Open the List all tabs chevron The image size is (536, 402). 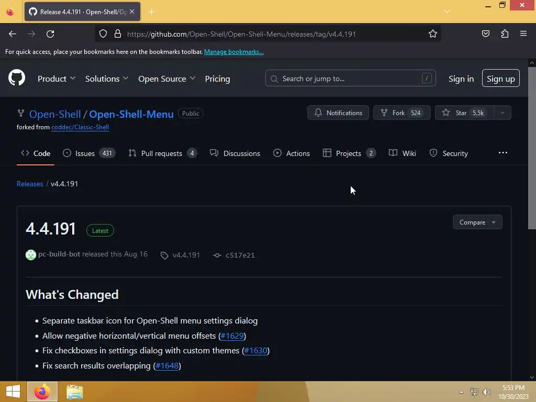coord(447,12)
